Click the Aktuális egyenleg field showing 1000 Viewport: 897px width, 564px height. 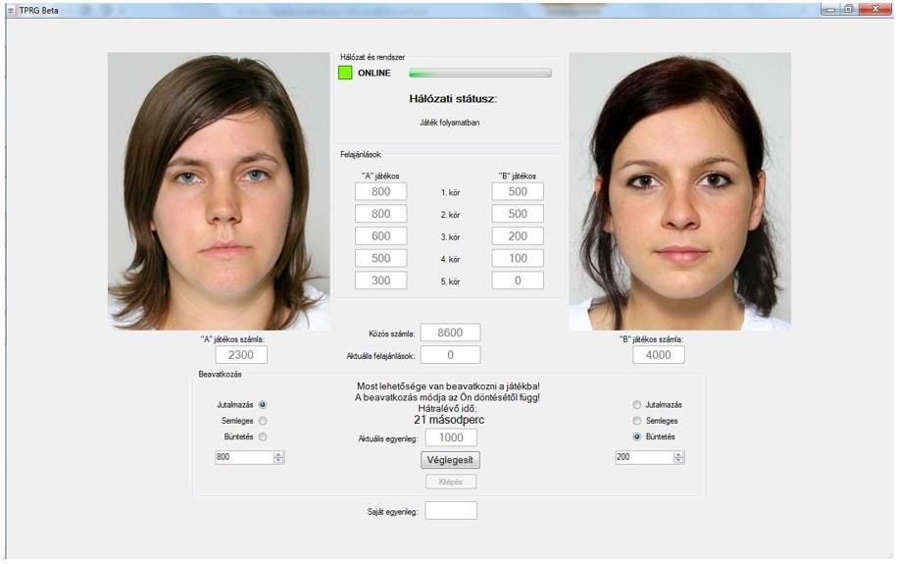tap(451, 437)
